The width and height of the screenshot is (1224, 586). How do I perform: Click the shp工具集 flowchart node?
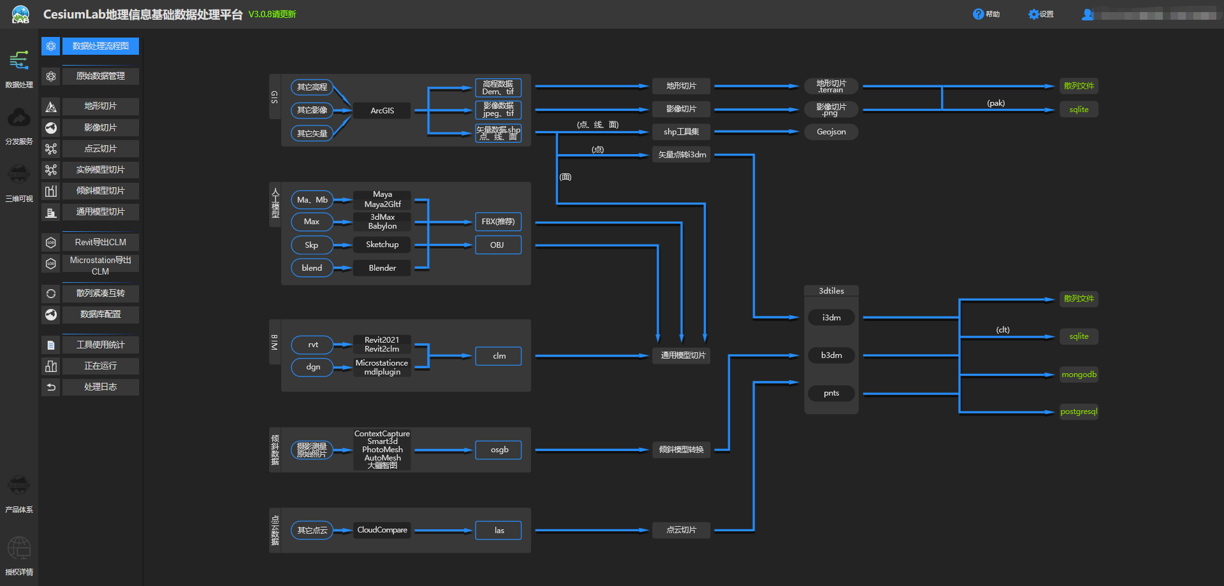pos(681,132)
